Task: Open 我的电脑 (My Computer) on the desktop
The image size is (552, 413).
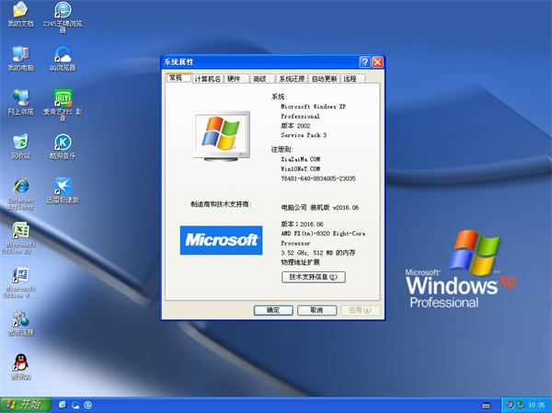Action: point(20,53)
